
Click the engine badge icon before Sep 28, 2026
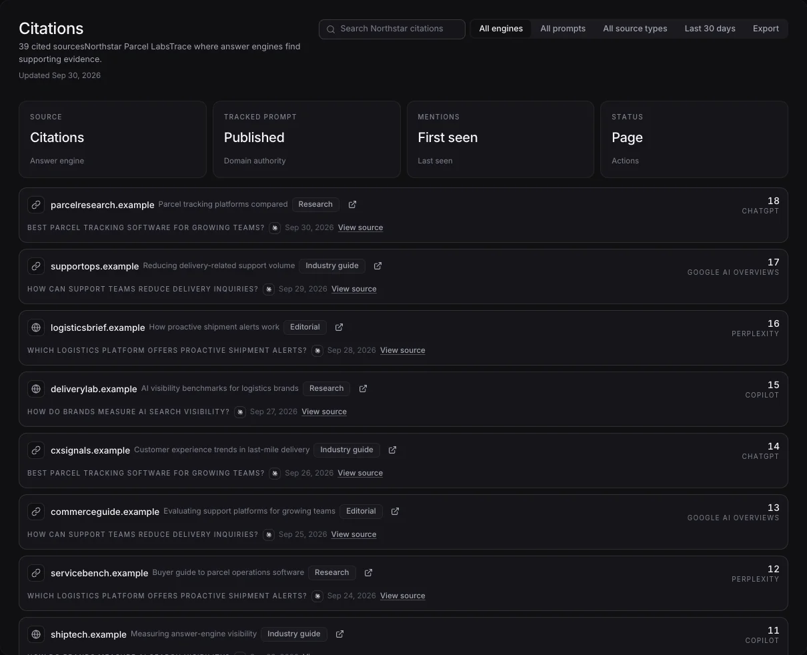tap(317, 351)
